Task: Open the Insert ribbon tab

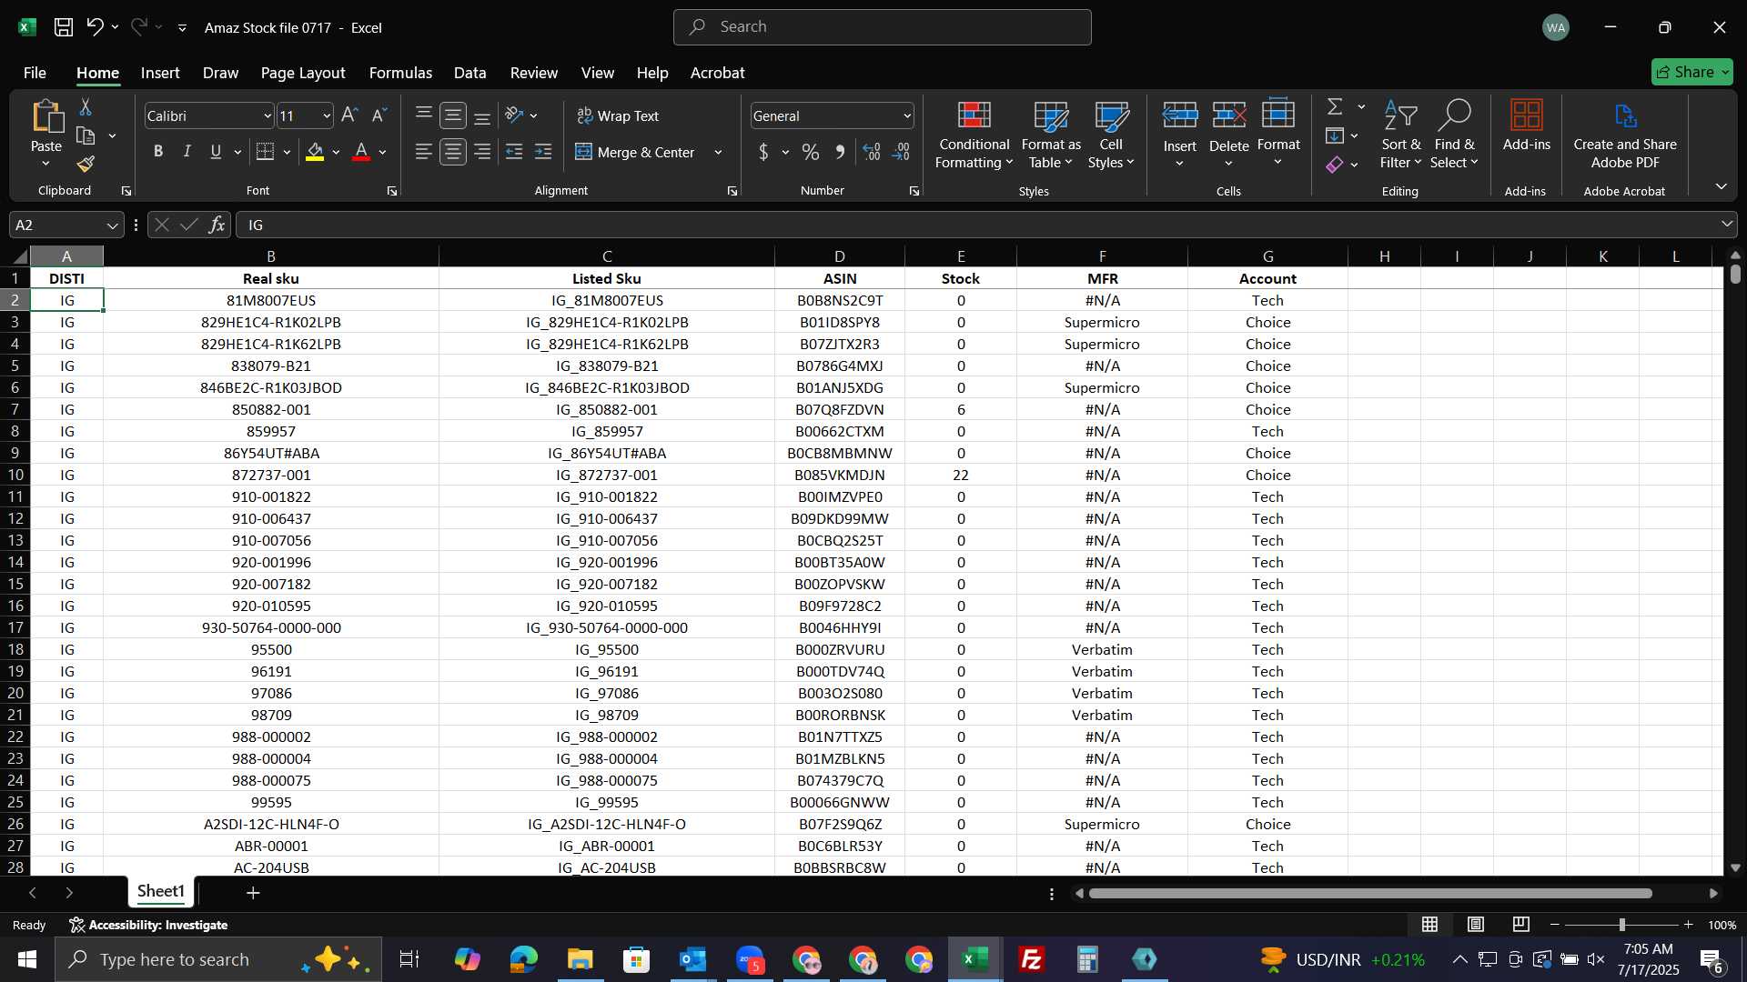Action: click(x=160, y=73)
